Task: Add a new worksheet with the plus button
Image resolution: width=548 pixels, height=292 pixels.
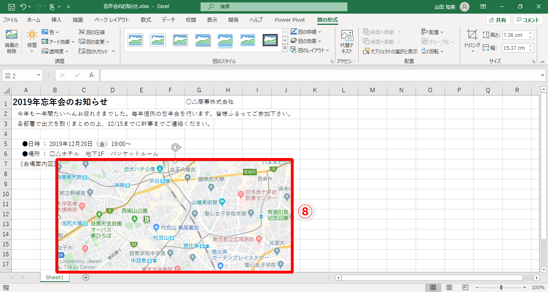Action: 85,277
